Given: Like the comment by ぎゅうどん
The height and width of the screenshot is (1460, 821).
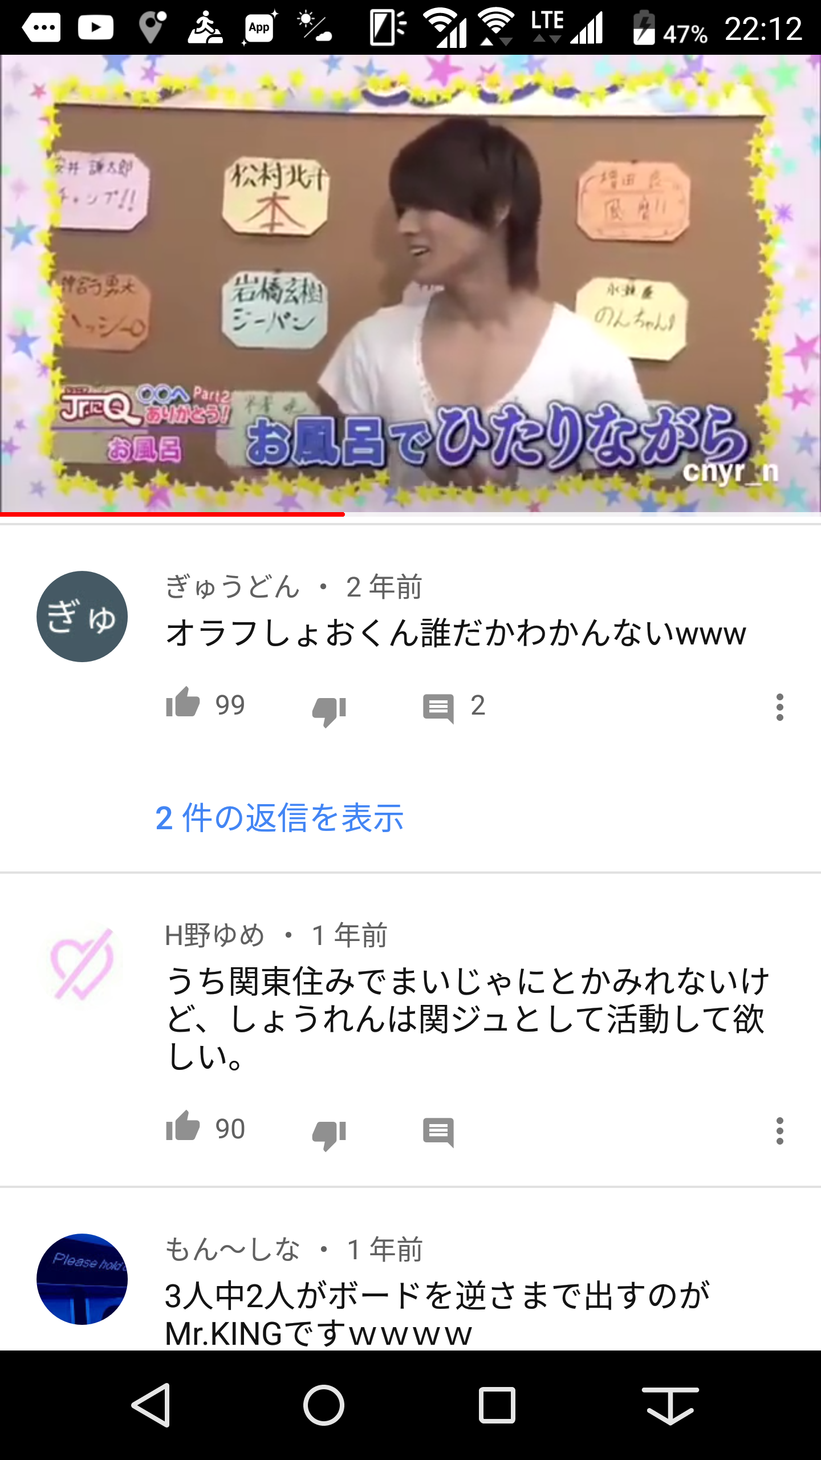Looking at the screenshot, I should 182,704.
